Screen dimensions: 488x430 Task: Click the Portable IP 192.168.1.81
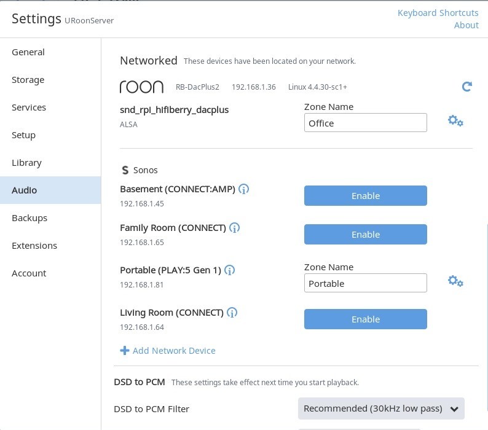141,284
